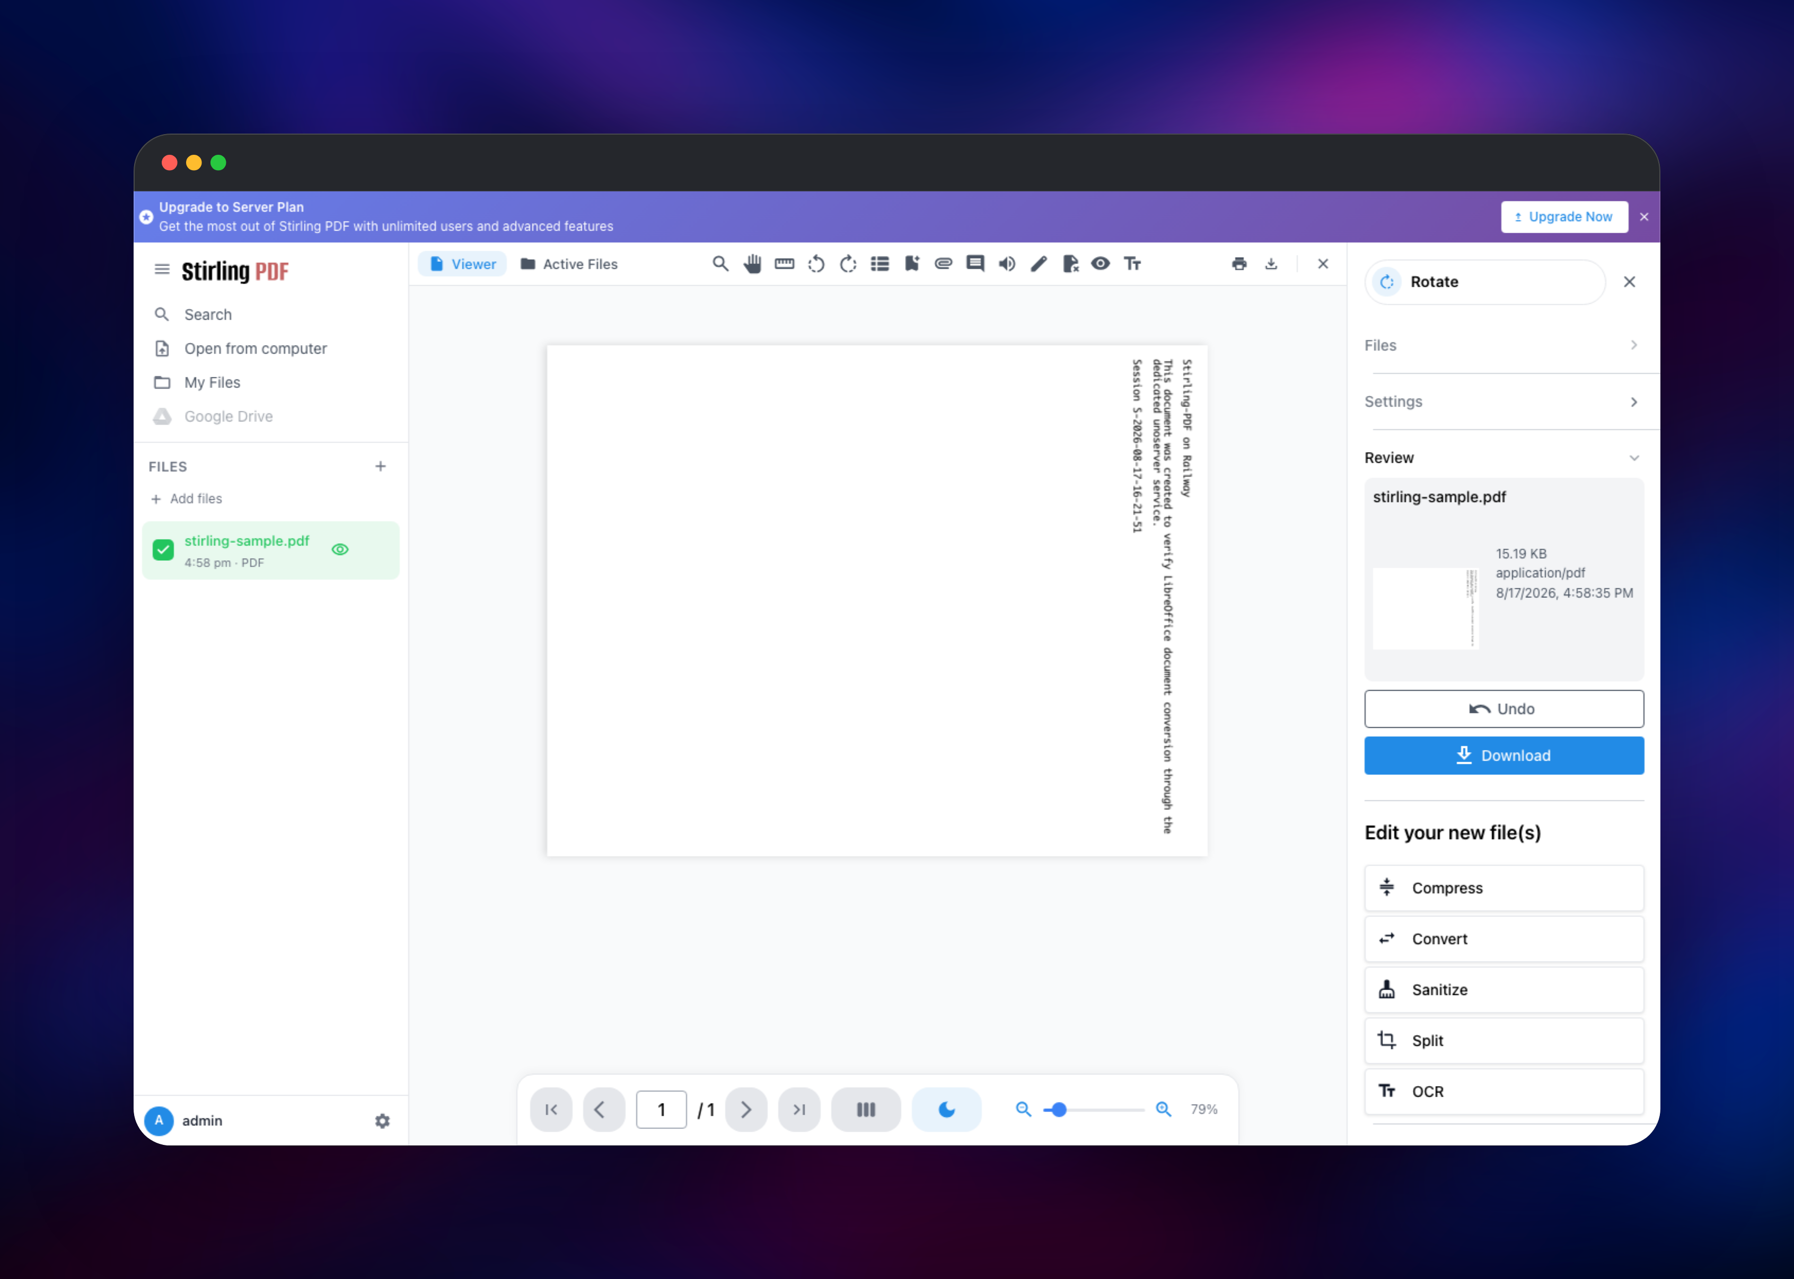Click the page number input
The width and height of the screenshot is (1794, 1279).
point(662,1110)
